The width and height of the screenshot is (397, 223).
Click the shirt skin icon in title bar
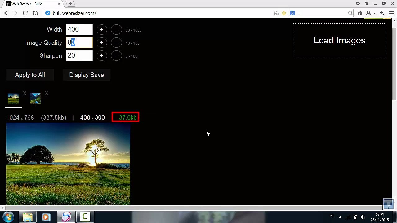(367, 4)
